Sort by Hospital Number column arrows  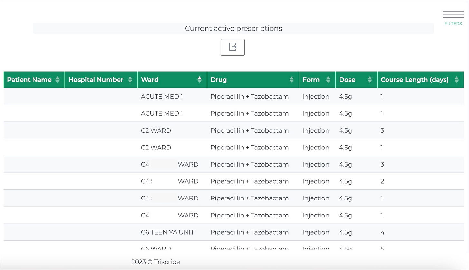(130, 80)
